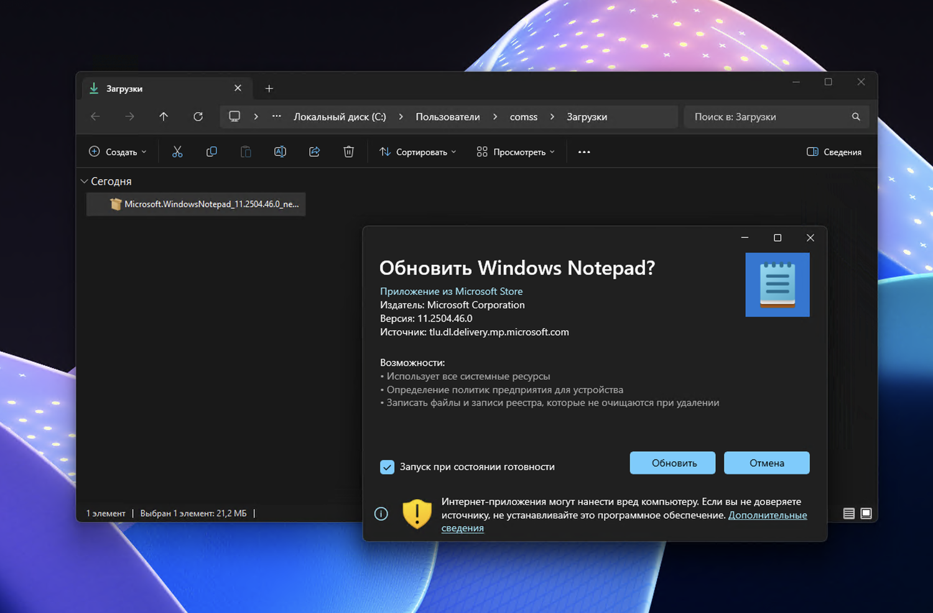The image size is (933, 613).
Task: Close the Notepad installer dialog
Action: (x=810, y=238)
